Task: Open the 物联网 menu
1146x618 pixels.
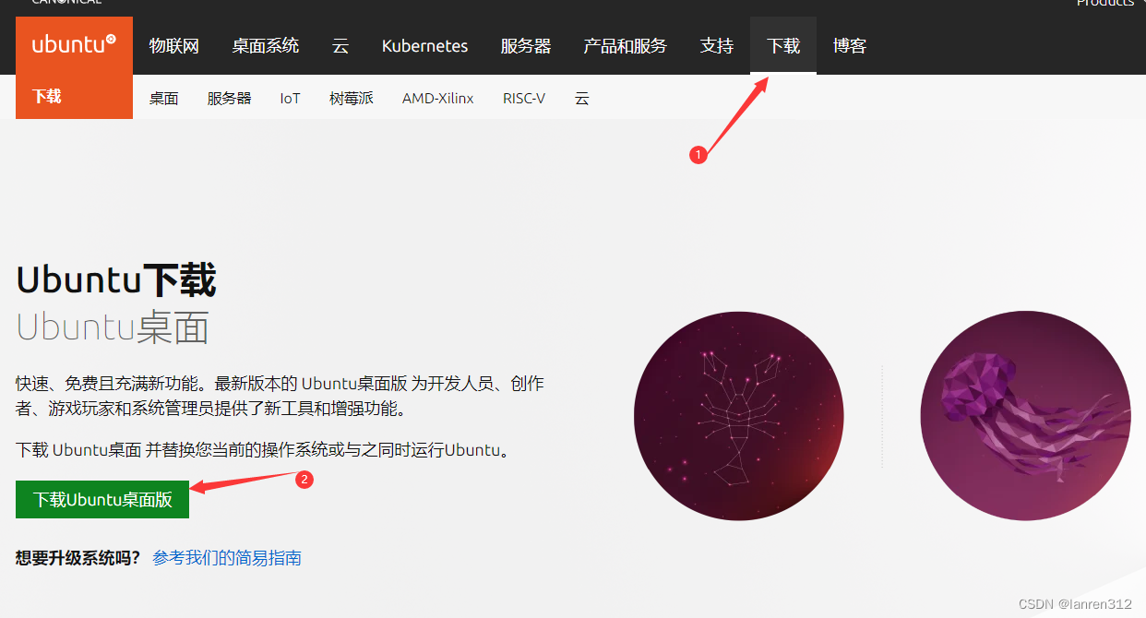Action: (174, 46)
